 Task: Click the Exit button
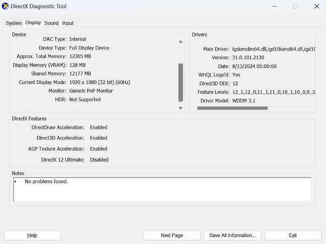click(293, 235)
